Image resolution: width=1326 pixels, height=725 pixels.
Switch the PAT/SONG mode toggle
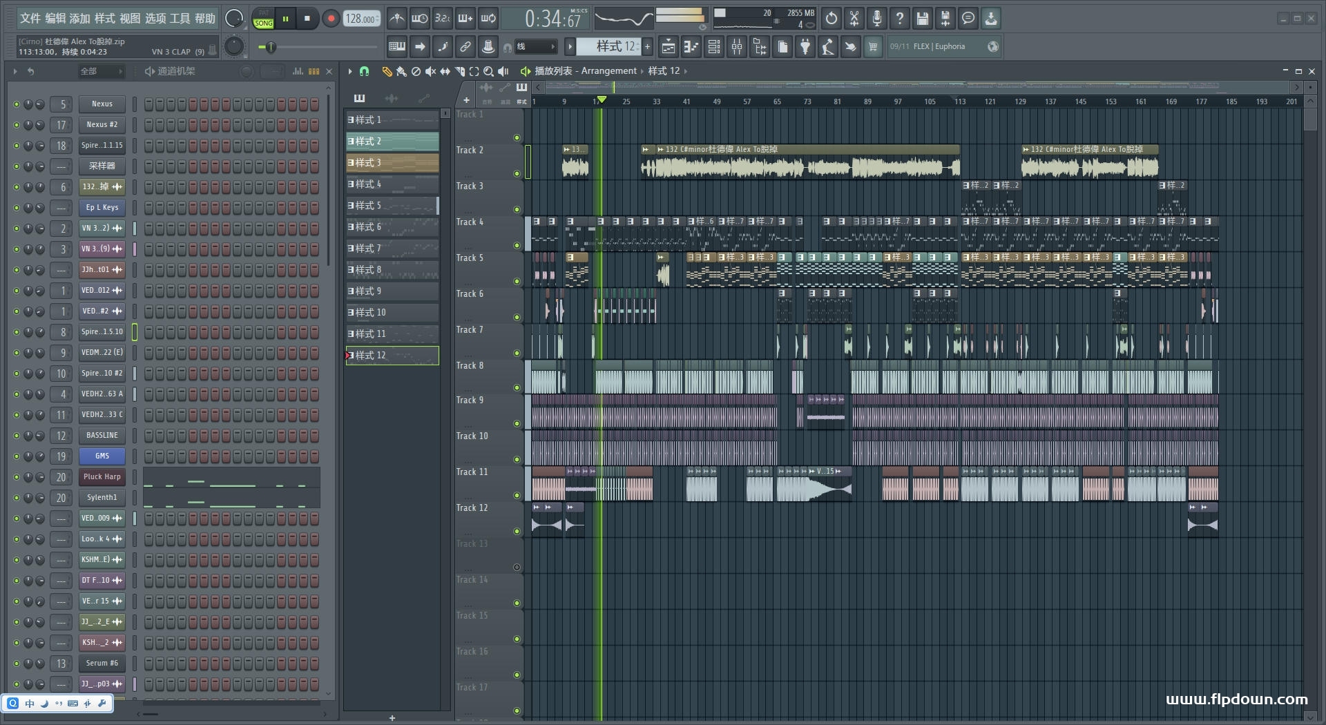coord(263,19)
